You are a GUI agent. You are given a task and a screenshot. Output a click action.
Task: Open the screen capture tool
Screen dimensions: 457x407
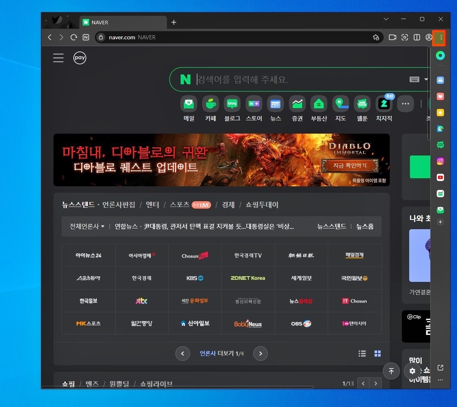click(405, 37)
